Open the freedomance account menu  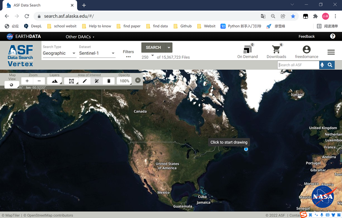[x=306, y=52]
